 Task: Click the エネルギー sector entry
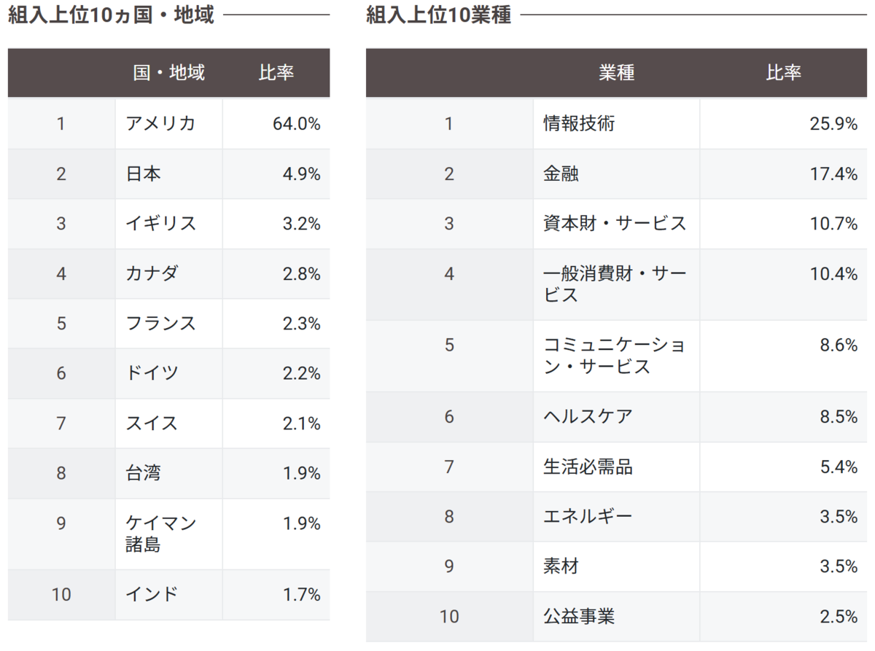(588, 517)
